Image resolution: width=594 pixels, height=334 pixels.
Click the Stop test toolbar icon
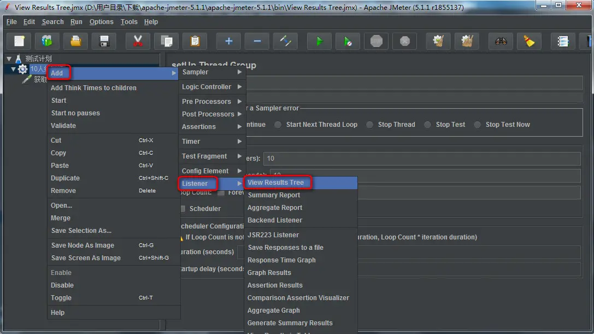pos(376,41)
